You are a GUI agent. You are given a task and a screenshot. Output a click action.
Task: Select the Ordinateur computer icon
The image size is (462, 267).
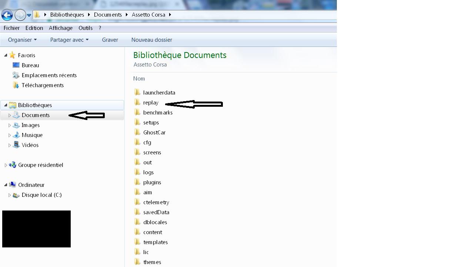point(13,185)
